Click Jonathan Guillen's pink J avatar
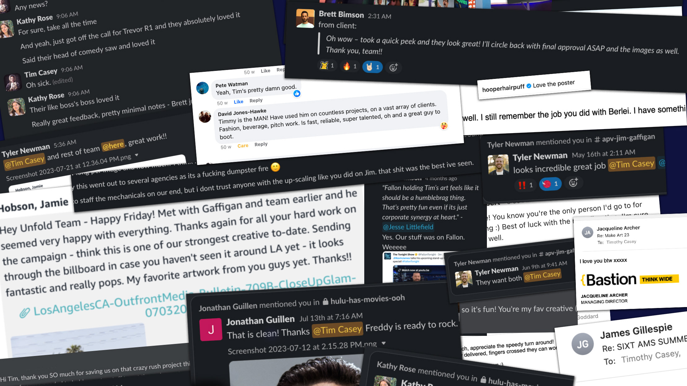687x386 pixels. pos(211,330)
